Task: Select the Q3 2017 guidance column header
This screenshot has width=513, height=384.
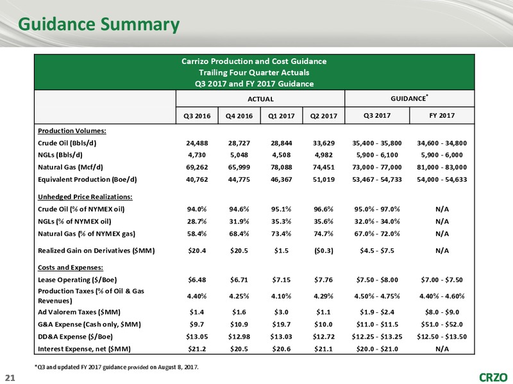Action: point(377,116)
